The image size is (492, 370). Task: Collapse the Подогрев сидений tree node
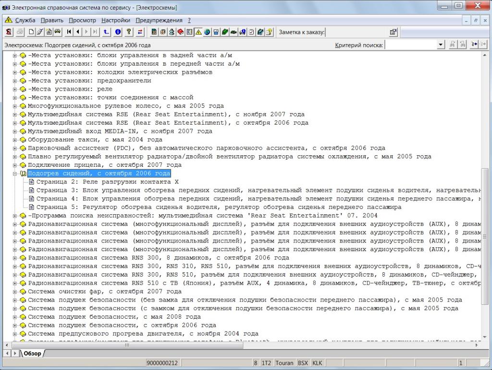click(15, 173)
